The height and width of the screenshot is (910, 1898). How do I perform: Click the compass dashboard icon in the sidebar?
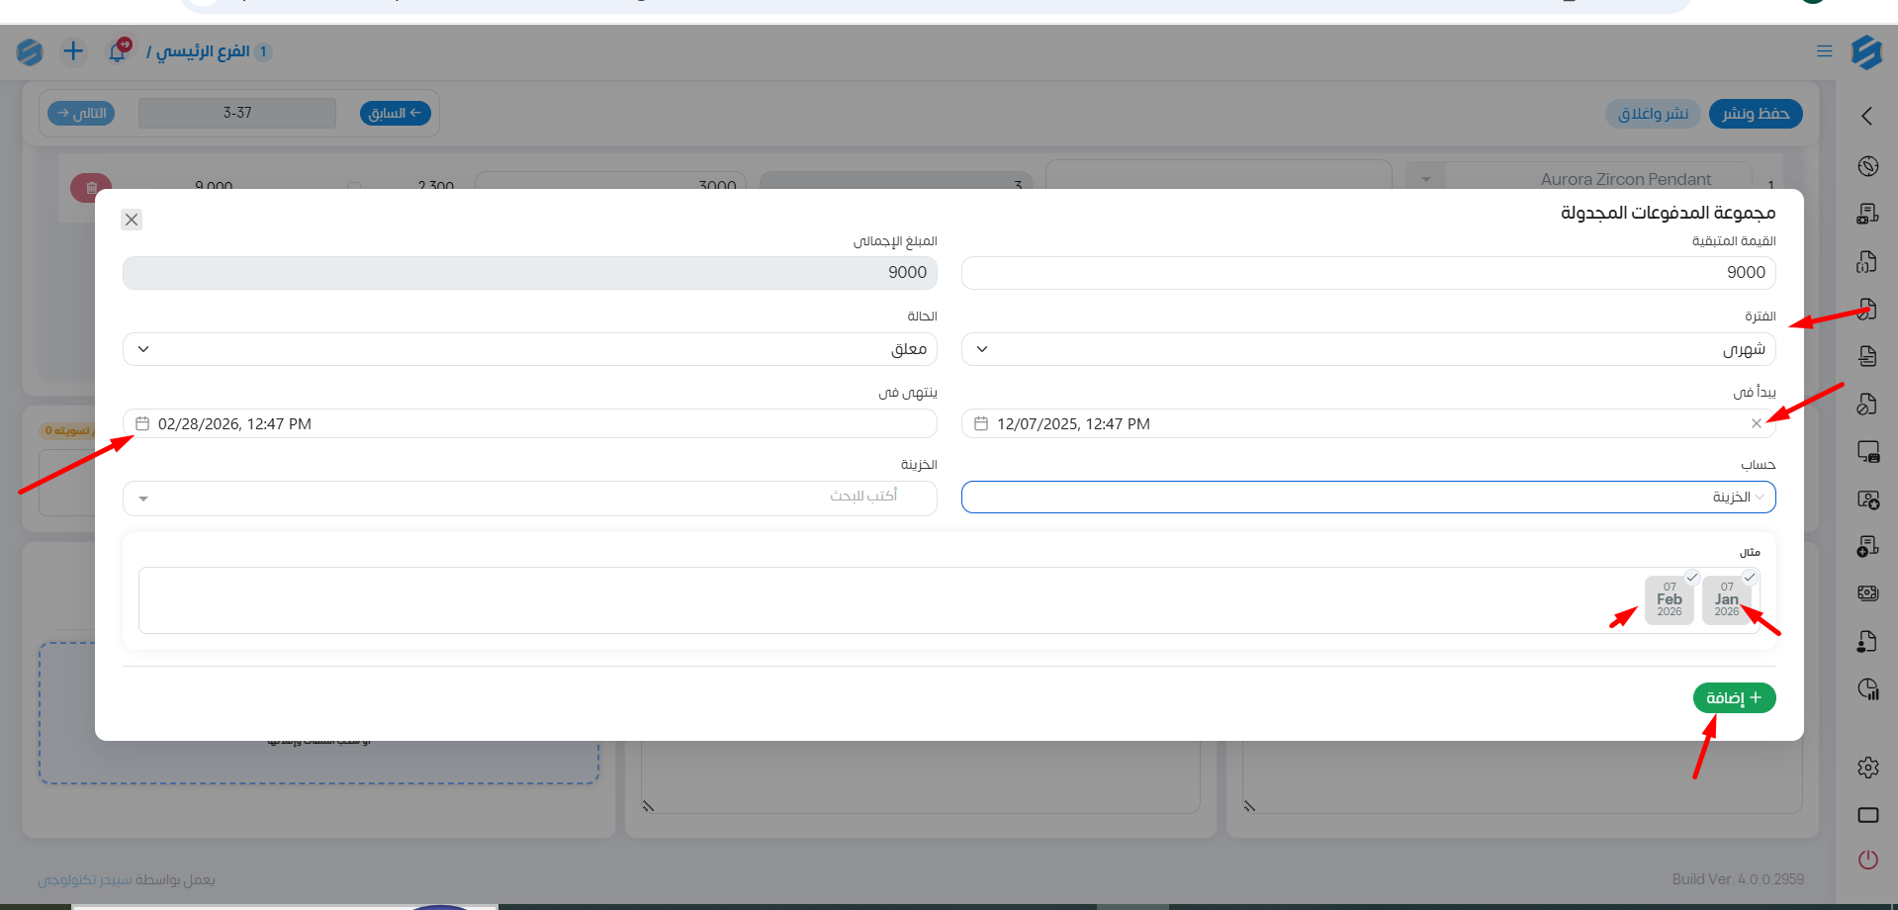[x=1867, y=166]
